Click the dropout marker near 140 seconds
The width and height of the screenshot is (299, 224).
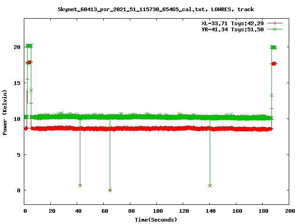(210, 186)
